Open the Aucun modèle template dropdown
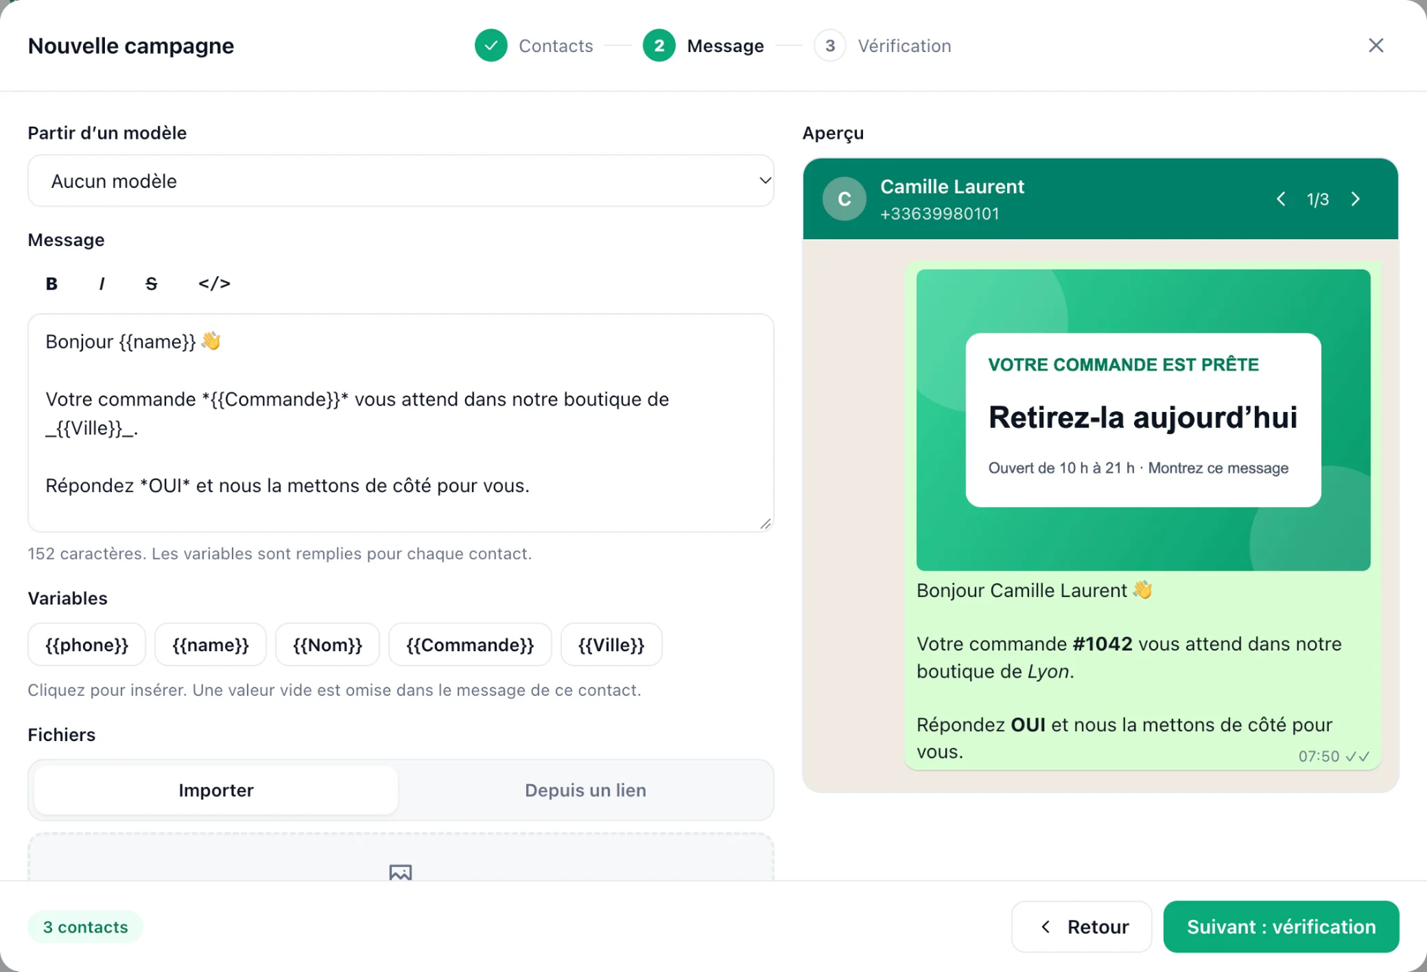The image size is (1427, 972). click(401, 181)
